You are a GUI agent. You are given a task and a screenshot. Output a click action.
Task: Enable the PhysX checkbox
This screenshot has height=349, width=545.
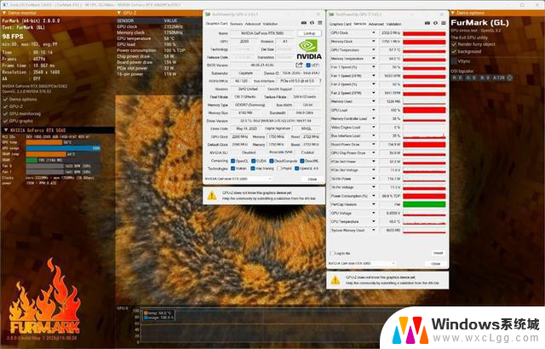pyautogui.click(x=278, y=169)
